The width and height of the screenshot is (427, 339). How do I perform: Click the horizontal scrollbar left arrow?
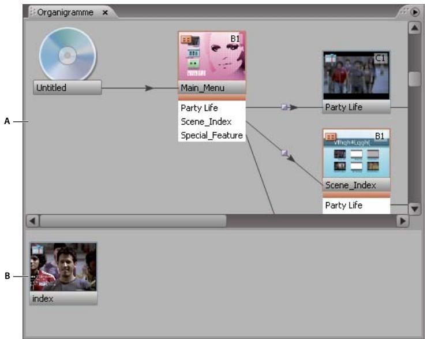pyautogui.click(x=33, y=221)
